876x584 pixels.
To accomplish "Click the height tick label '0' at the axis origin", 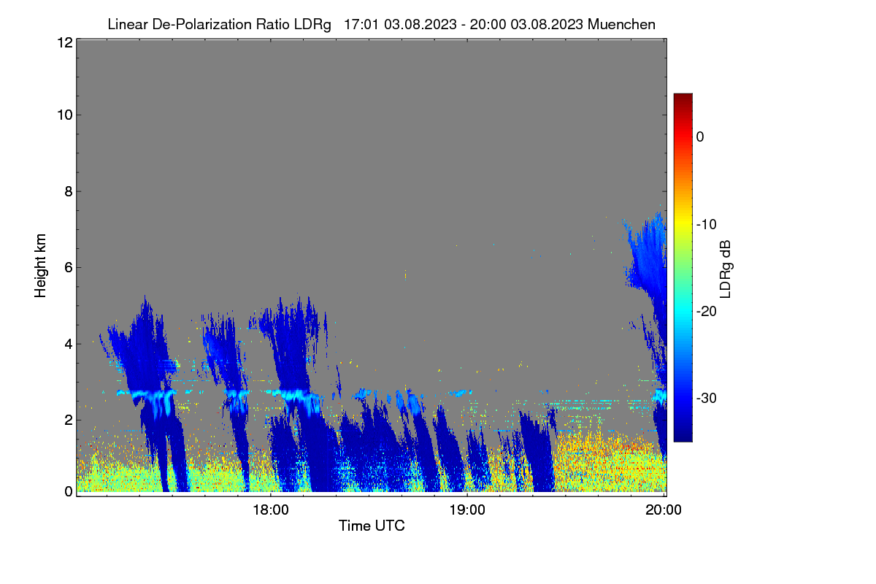I will 68,491.
